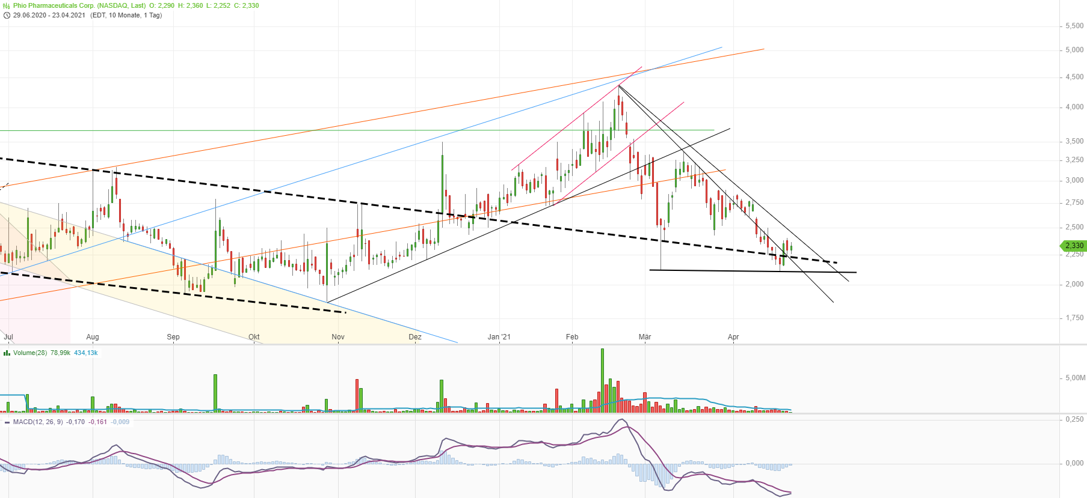Click the clock icon next to date range
This screenshot has width=1087, height=498.
point(7,15)
